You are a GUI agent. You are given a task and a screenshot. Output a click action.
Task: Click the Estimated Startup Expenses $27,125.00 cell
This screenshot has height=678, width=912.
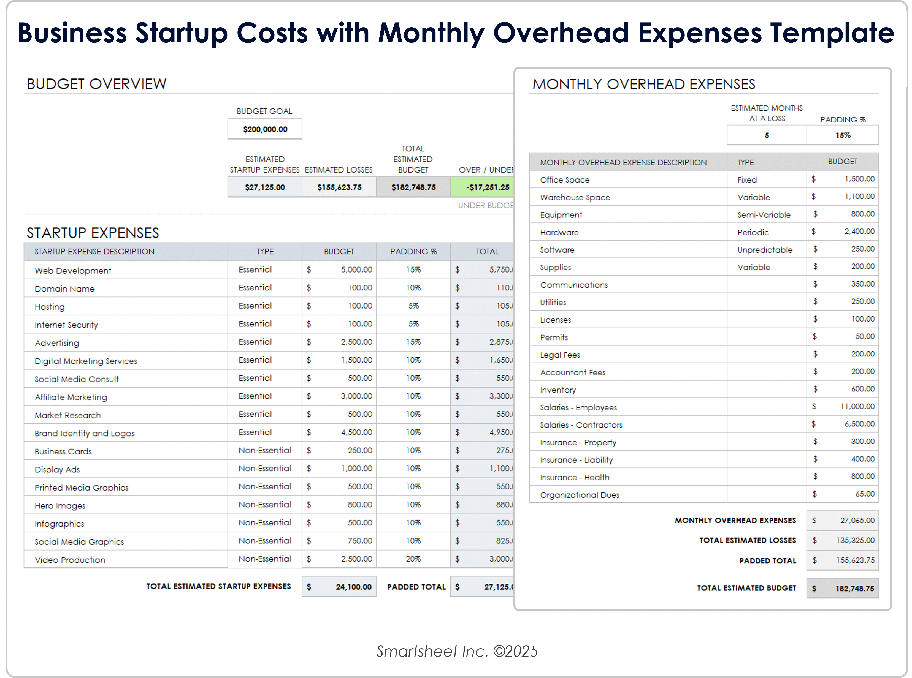tap(265, 187)
